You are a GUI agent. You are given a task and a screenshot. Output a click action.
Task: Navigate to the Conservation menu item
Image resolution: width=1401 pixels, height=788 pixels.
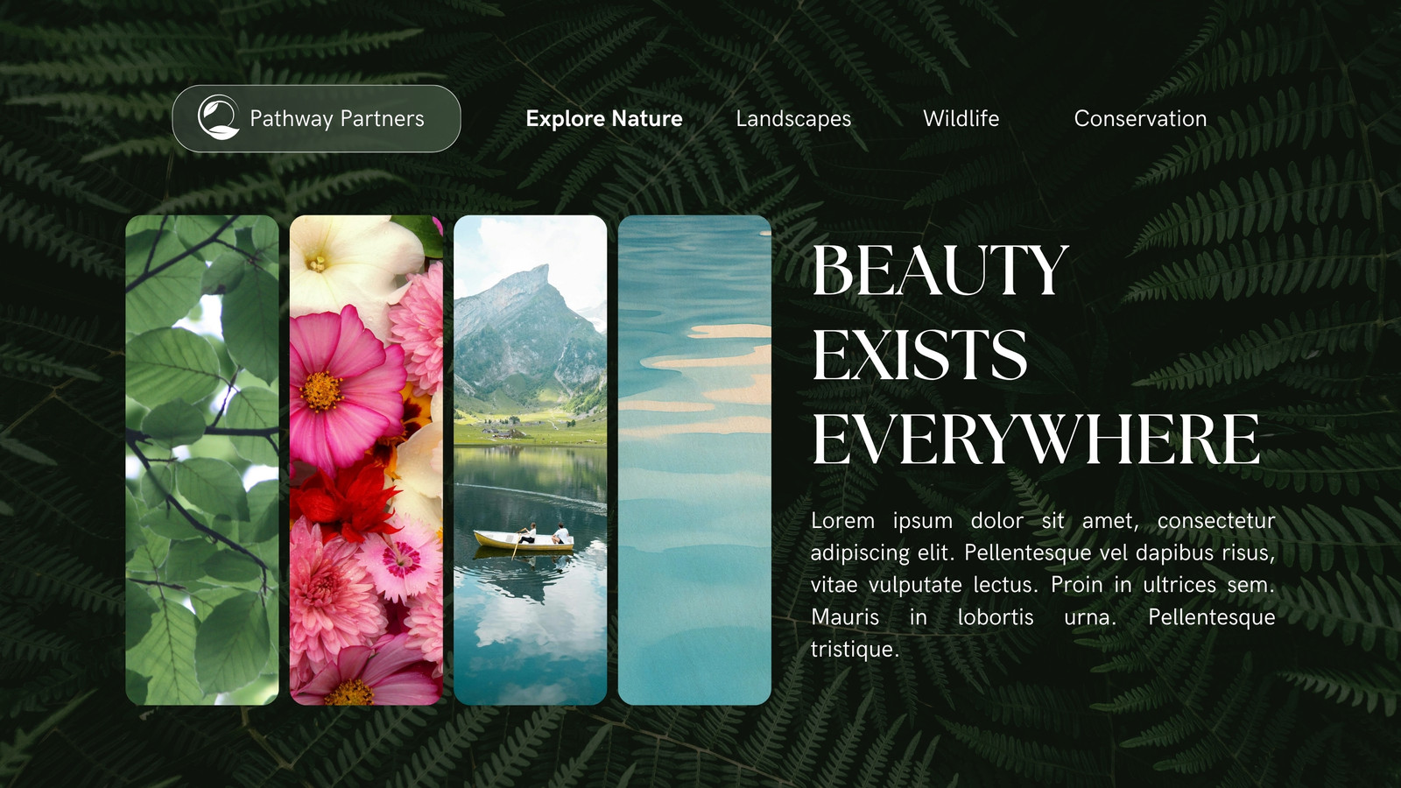pos(1140,118)
